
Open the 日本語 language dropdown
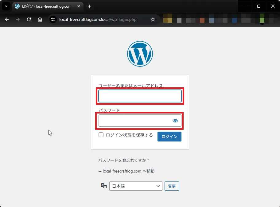coord(136,186)
